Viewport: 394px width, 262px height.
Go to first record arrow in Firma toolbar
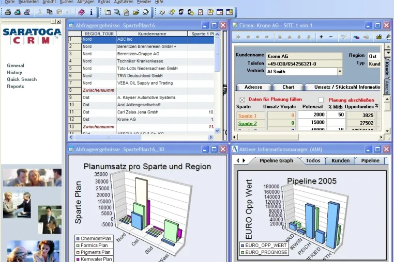(238, 37)
